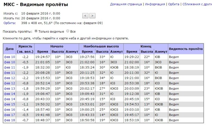Click the orbit value '398 x 408 км, 51,6°'

tap(37, 23)
